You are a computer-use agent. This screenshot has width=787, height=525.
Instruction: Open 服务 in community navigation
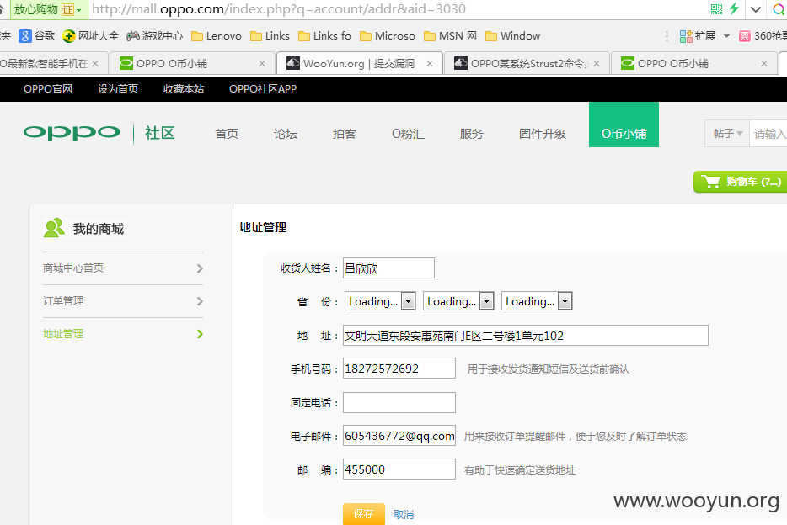point(471,134)
